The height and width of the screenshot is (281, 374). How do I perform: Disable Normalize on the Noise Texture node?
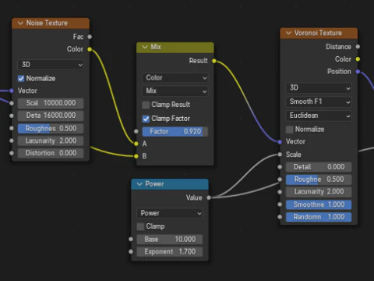tap(21, 79)
